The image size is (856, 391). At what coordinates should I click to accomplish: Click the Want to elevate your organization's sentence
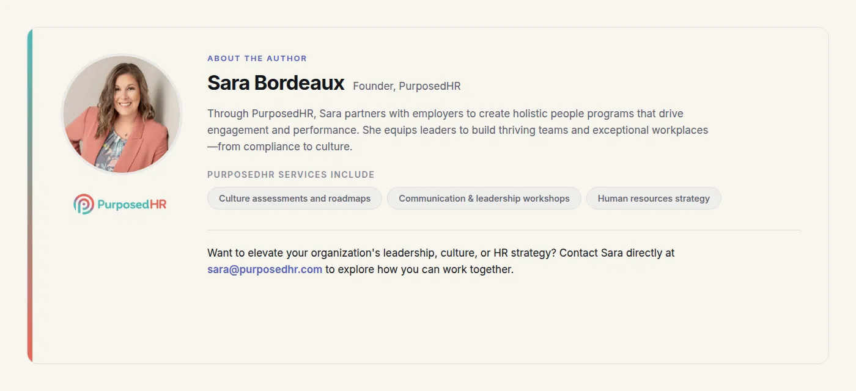[x=382, y=253]
